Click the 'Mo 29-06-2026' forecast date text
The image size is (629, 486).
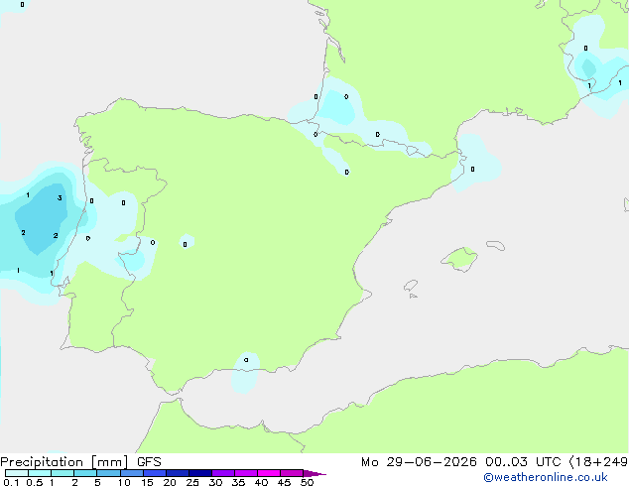pyautogui.click(x=419, y=462)
